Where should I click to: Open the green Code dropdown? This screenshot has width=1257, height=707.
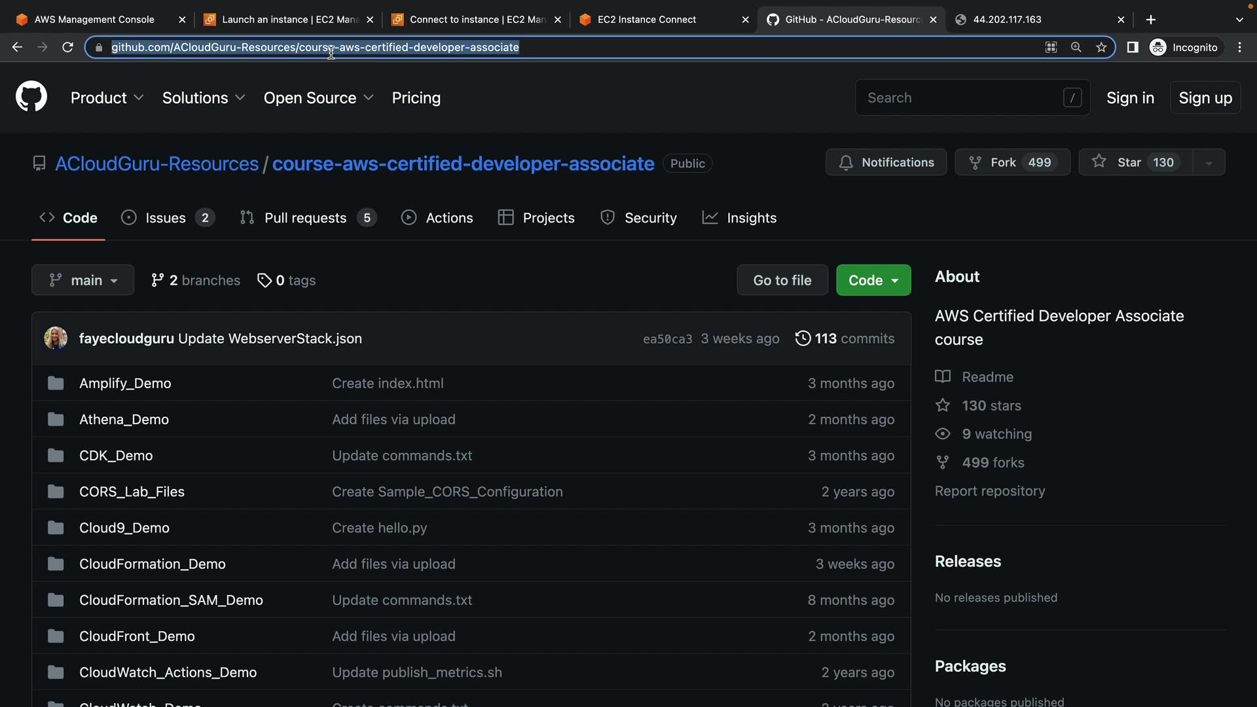coord(873,280)
